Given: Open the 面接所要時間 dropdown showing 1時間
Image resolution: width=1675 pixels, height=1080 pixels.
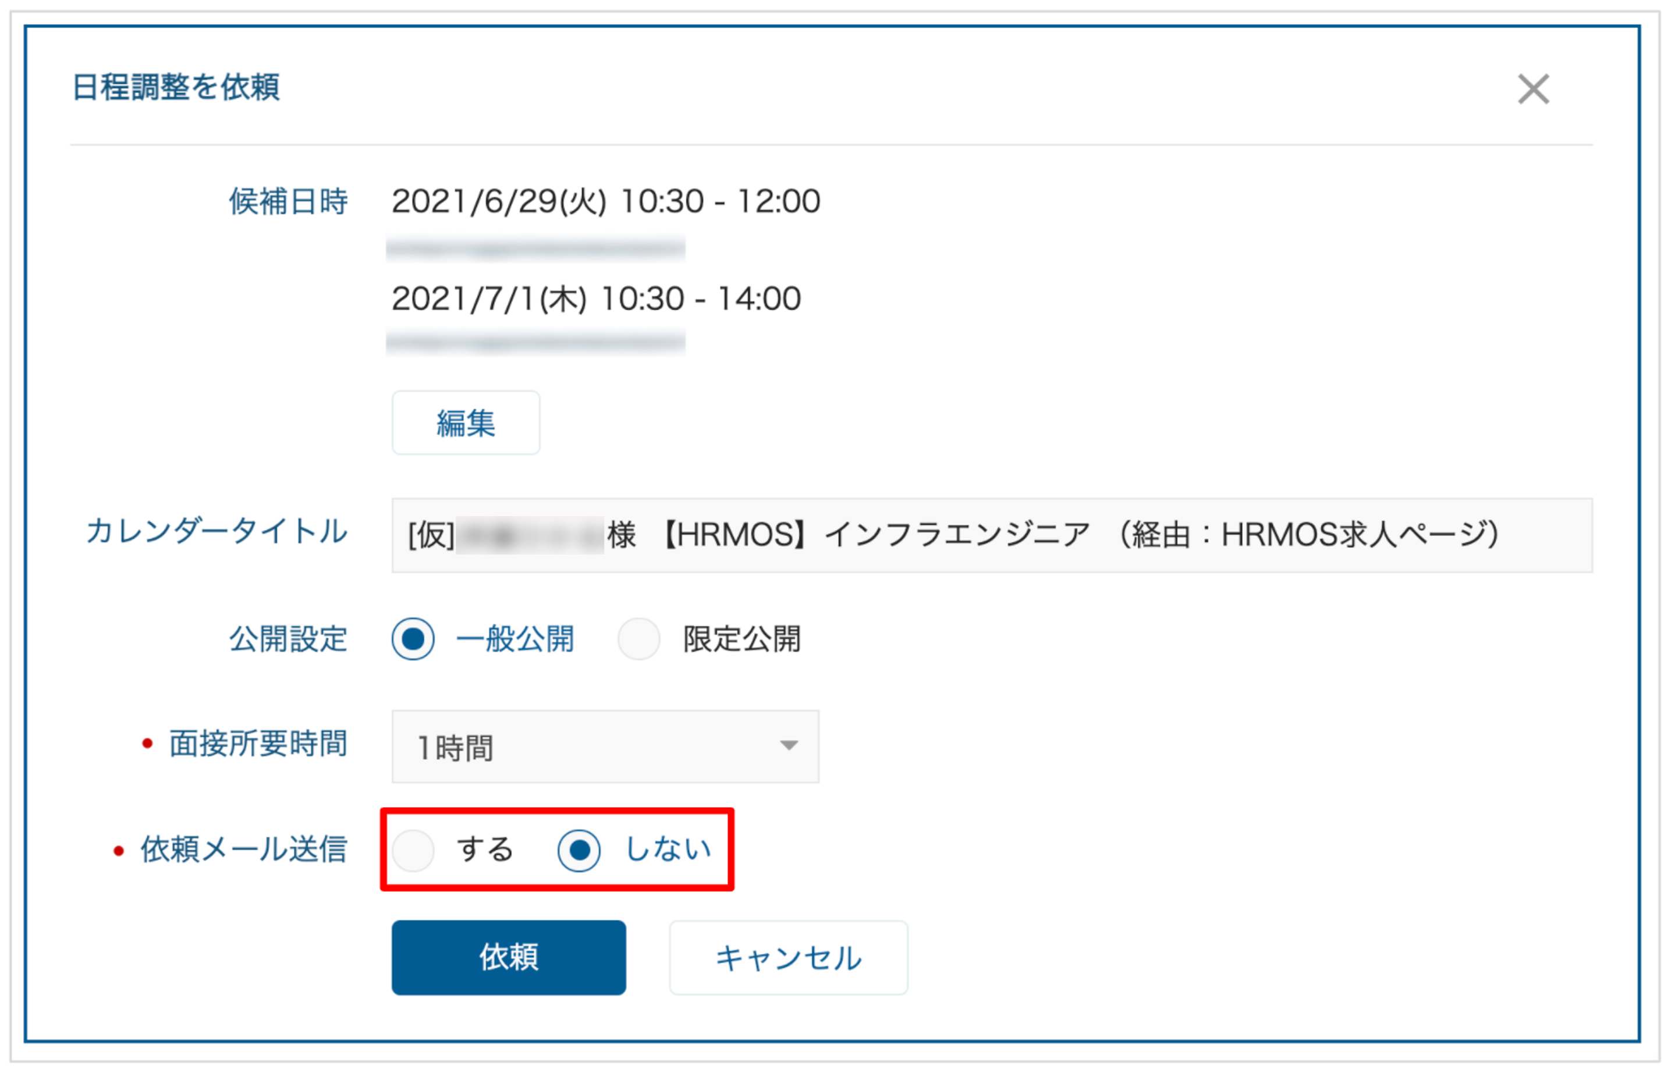Looking at the screenshot, I should (x=605, y=746).
